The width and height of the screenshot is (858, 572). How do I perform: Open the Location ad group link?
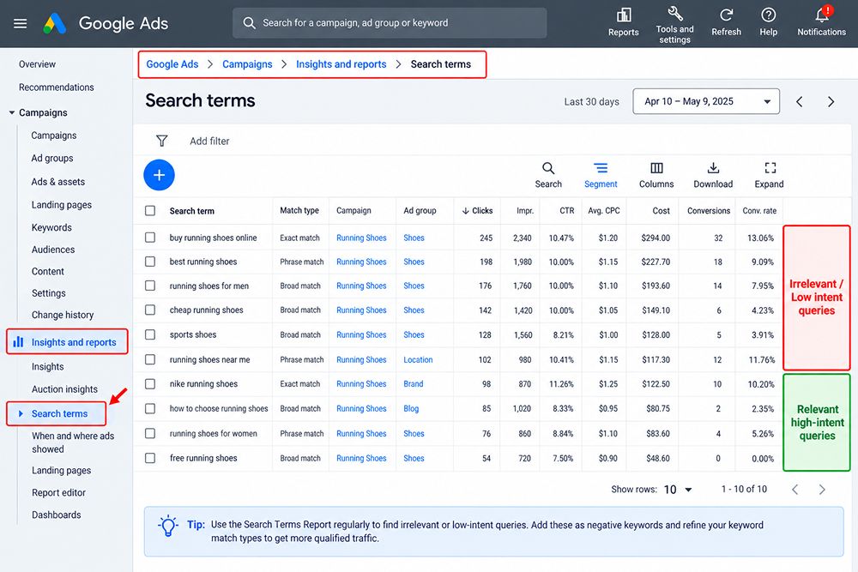coord(418,359)
